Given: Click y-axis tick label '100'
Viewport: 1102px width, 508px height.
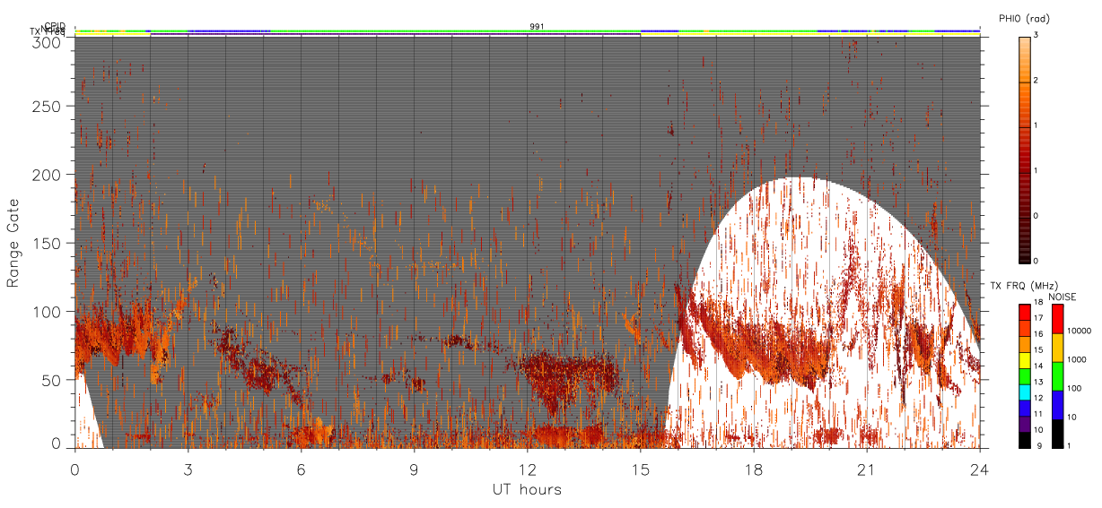Looking at the screenshot, I should click(x=48, y=311).
